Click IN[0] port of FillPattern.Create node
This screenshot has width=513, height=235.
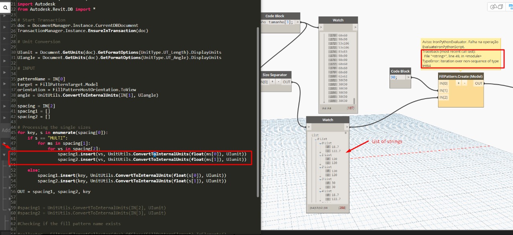[x=443, y=83]
